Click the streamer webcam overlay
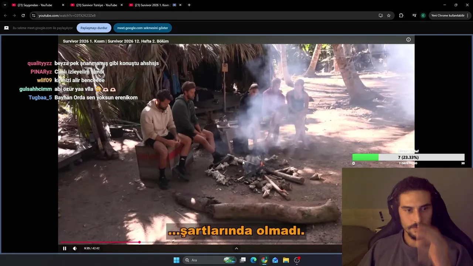Viewport: 473px width, 266px height. (407, 217)
